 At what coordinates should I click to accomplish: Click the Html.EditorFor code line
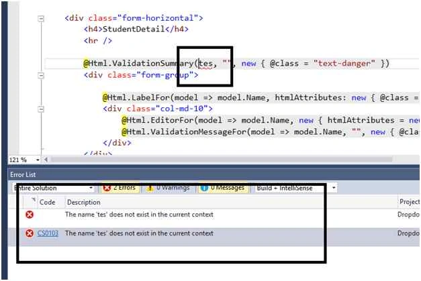[270, 121]
